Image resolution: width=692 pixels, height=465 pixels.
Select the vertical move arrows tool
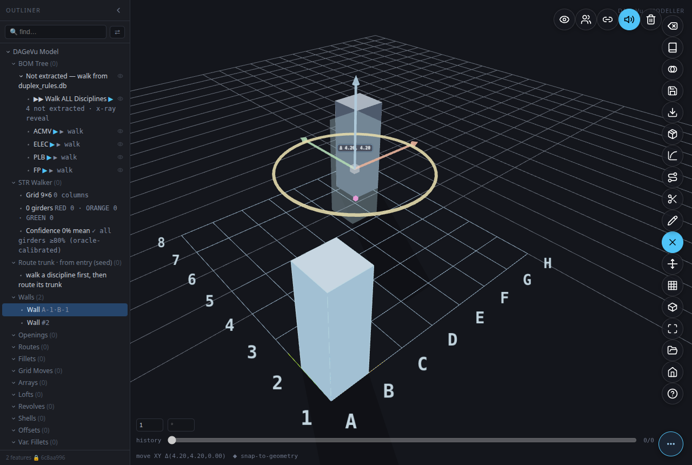tap(673, 264)
